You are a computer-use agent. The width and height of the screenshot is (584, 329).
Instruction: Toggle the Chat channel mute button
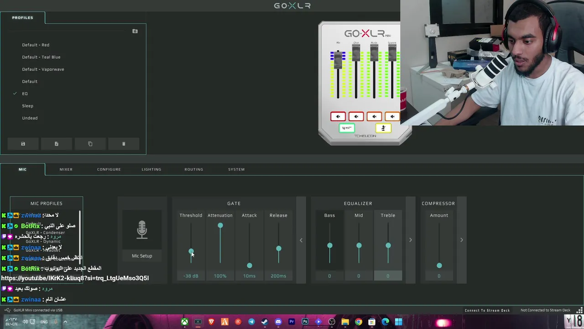pyautogui.click(x=356, y=117)
